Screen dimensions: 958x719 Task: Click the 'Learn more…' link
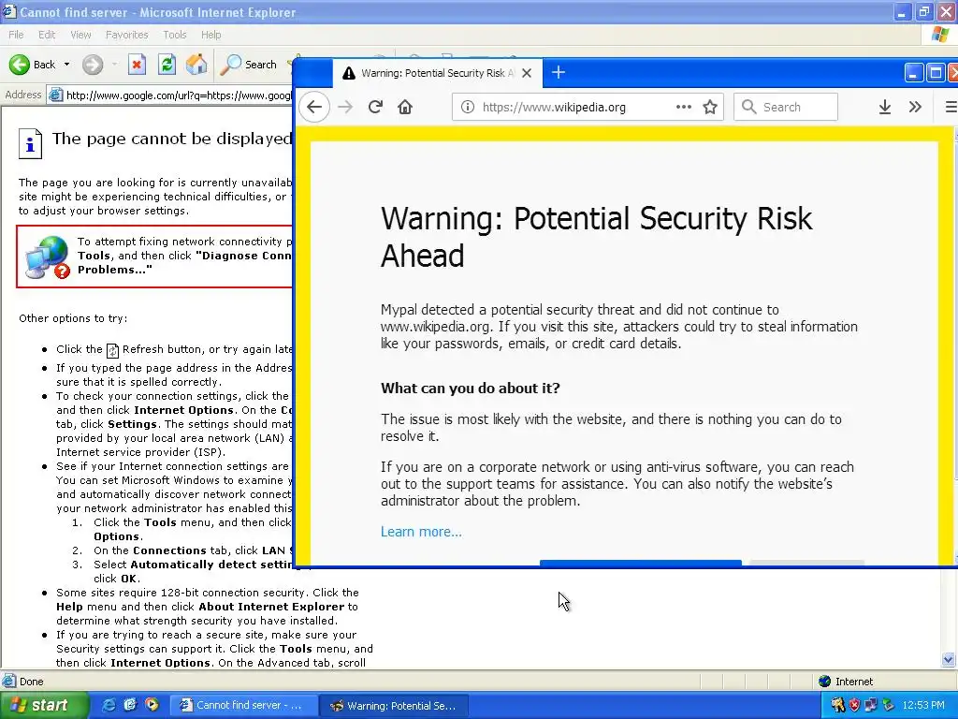421,532
